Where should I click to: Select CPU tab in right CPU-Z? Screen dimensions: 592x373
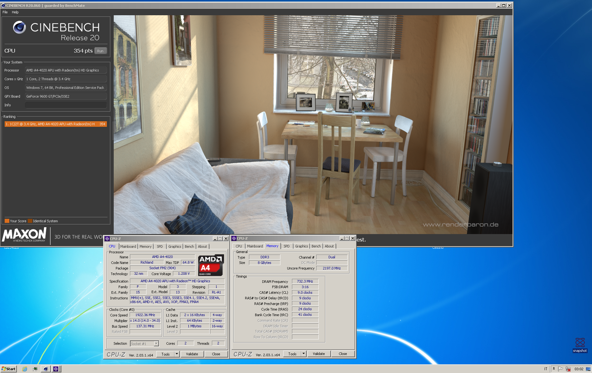[x=239, y=246]
